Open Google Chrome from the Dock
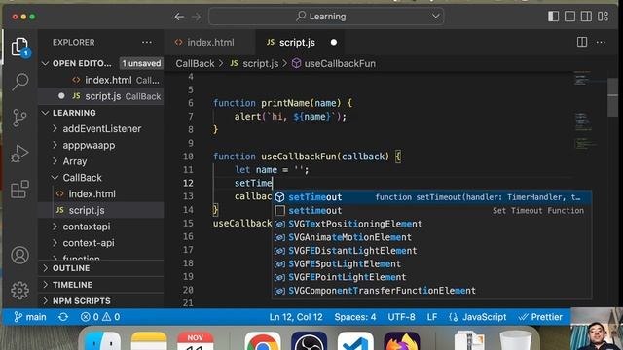The image size is (623, 350). coord(263,341)
